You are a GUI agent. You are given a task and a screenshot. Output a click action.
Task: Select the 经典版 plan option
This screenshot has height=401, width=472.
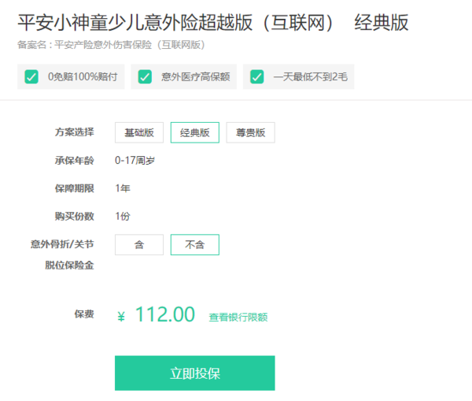tap(195, 132)
